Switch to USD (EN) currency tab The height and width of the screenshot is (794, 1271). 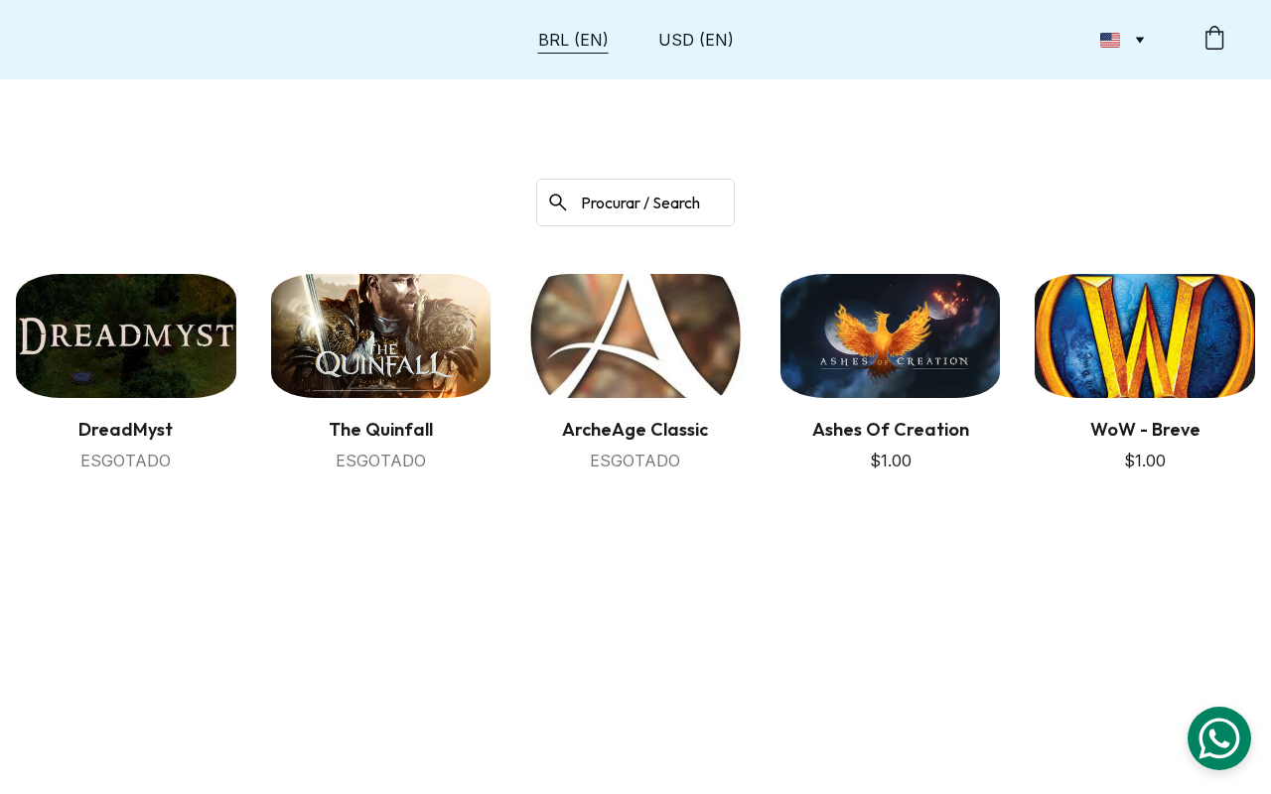[696, 40]
